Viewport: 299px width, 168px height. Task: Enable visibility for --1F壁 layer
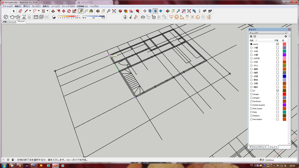(x=277, y=48)
